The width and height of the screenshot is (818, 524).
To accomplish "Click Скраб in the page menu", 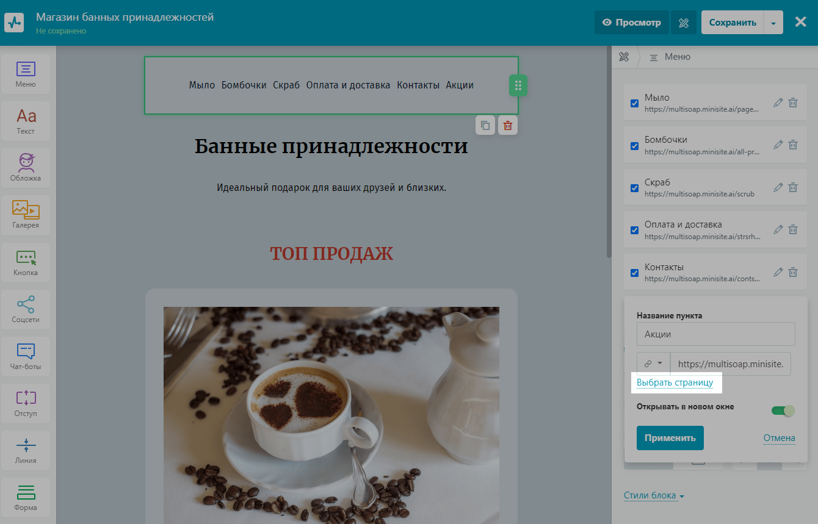I will 286,85.
